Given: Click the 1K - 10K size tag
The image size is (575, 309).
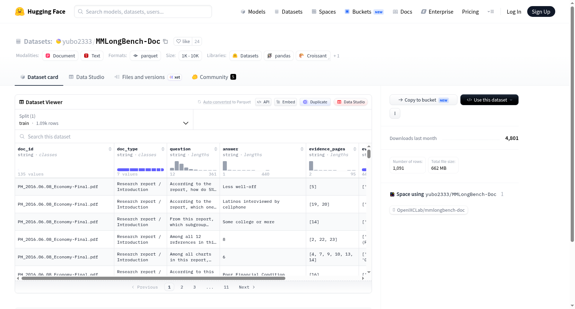Looking at the screenshot, I should tap(190, 56).
